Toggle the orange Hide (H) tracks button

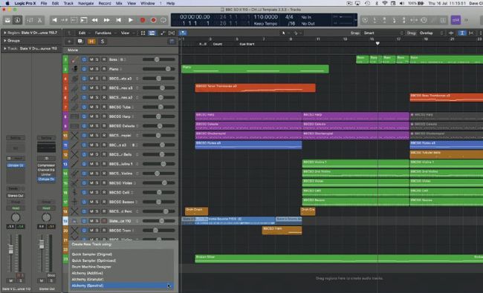(x=91, y=42)
